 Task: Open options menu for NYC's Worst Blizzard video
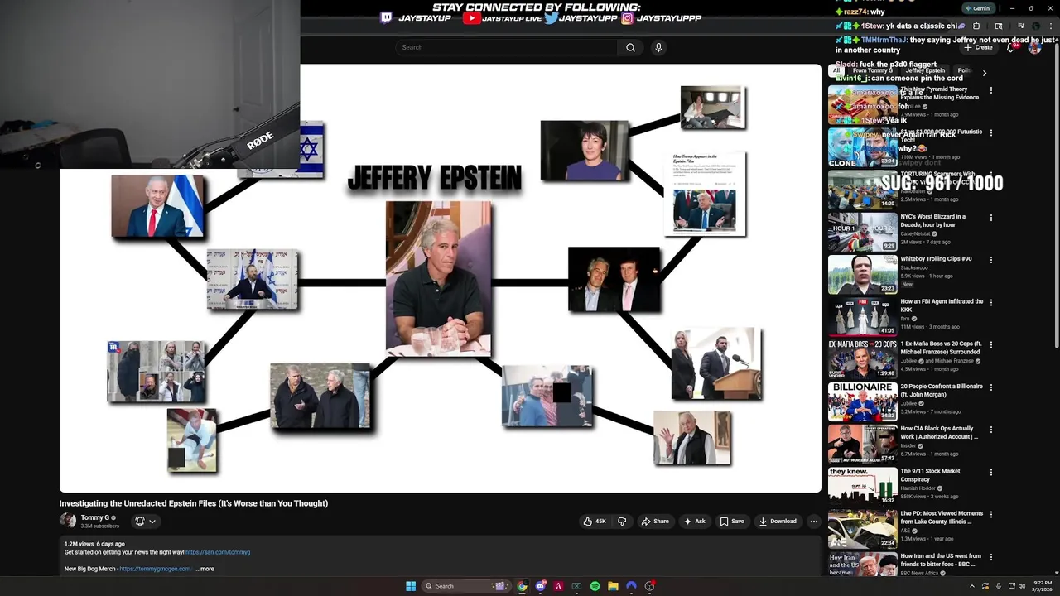(991, 218)
